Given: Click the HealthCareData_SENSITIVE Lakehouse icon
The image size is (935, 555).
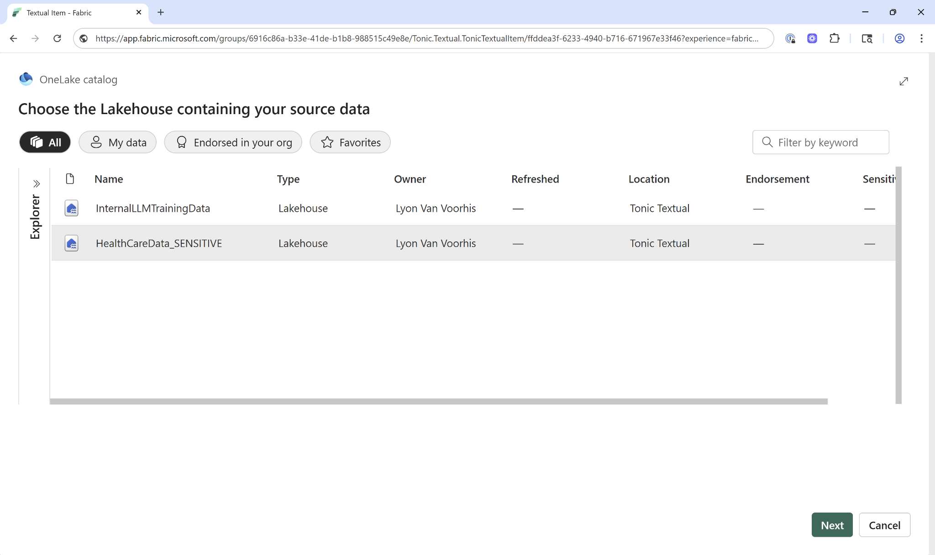Looking at the screenshot, I should pyautogui.click(x=71, y=243).
